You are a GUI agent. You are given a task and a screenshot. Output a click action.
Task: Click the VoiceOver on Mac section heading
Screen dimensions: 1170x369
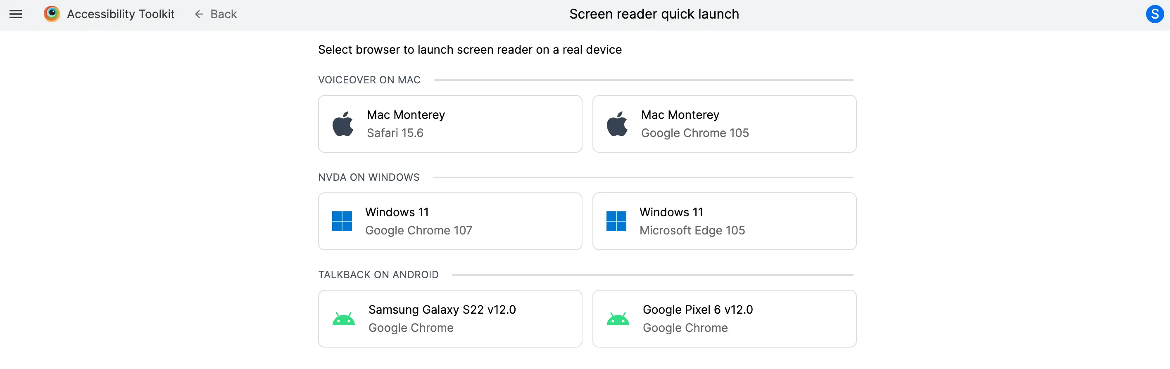point(369,80)
